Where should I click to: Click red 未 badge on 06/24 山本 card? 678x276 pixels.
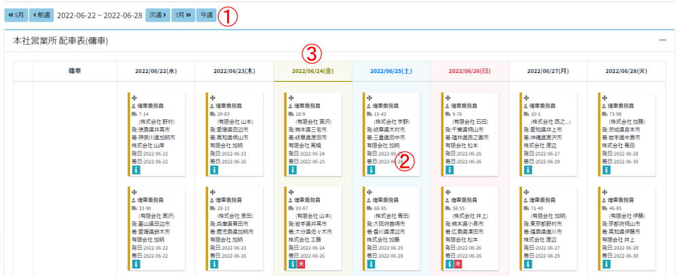click(x=302, y=264)
